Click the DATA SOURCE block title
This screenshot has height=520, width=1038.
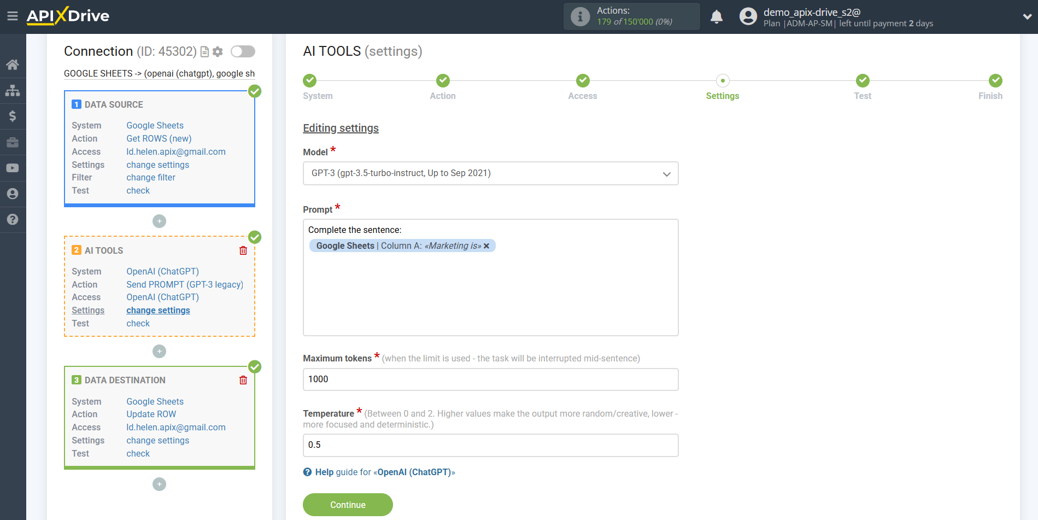[114, 104]
